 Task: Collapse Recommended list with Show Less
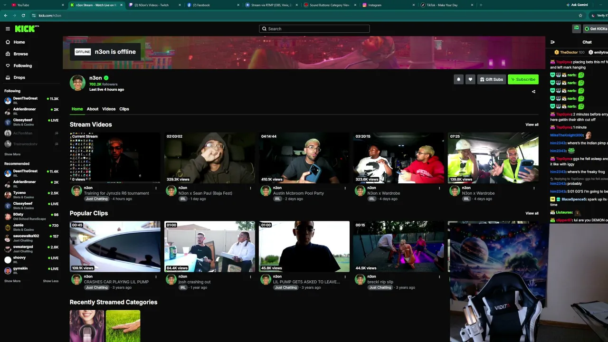[x=51, y=281]
